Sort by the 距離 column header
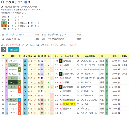The height and width of the screenshot is (116, 129). tap(114, 56)
